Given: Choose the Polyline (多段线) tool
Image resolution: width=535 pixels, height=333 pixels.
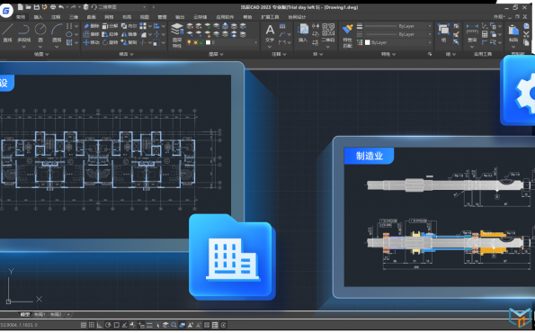Looking at the screenshot, I should [24, 32].
